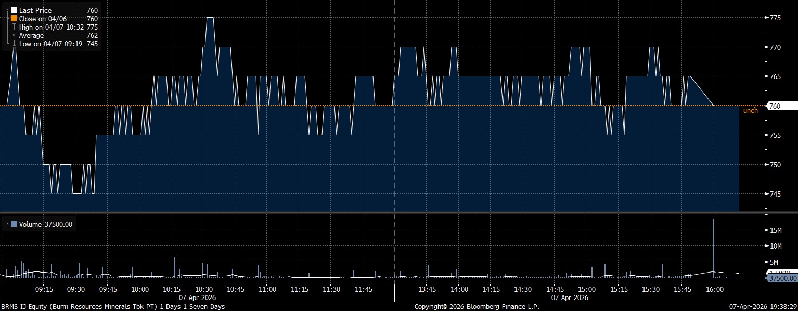Expand the Volume legend box
Screen dimensions: 798x311
(x=7, y=224)
